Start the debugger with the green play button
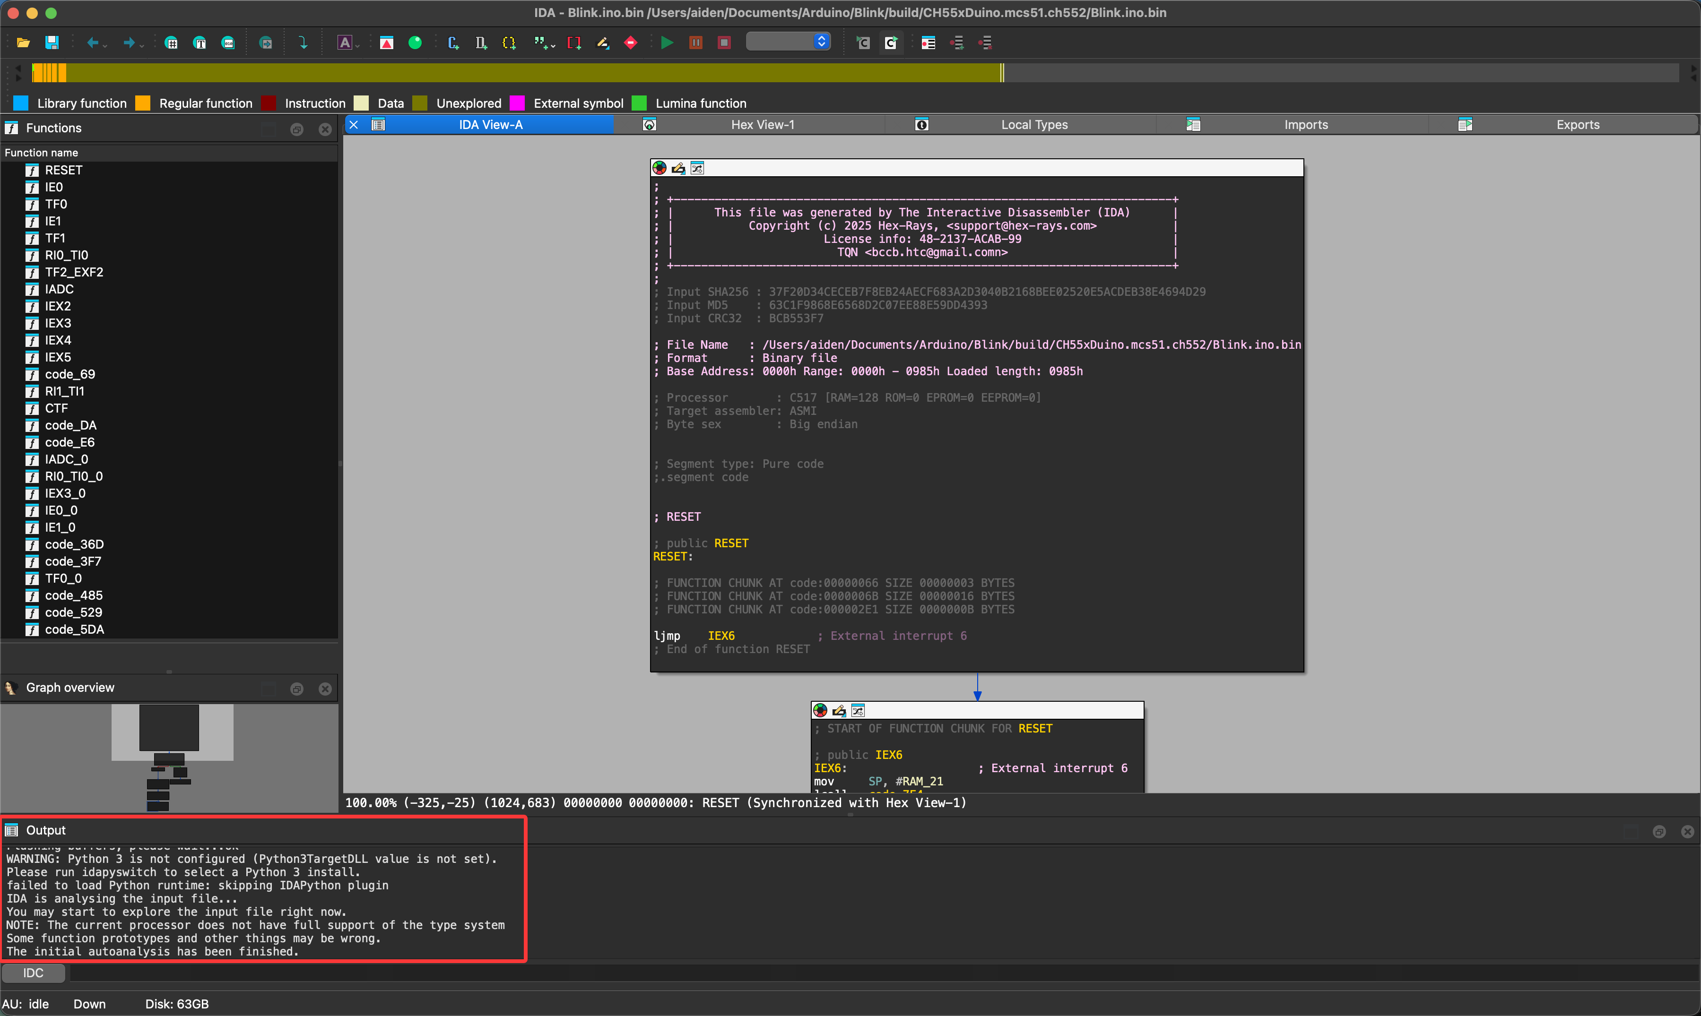The image size is (1701, 1016). coord(666,43)
